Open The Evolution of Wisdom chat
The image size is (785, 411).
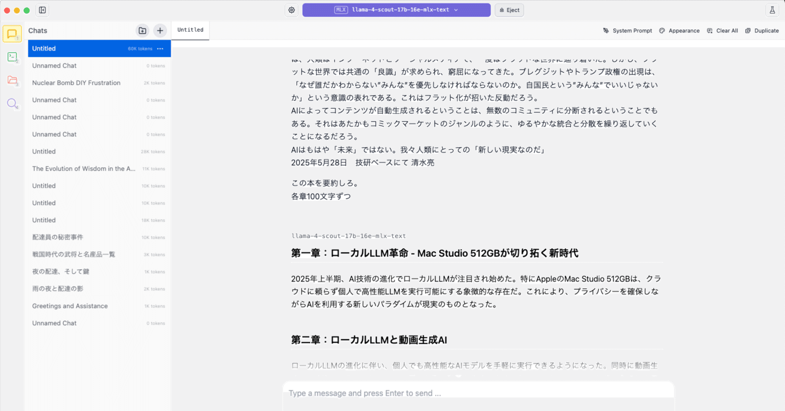point(99,169)
